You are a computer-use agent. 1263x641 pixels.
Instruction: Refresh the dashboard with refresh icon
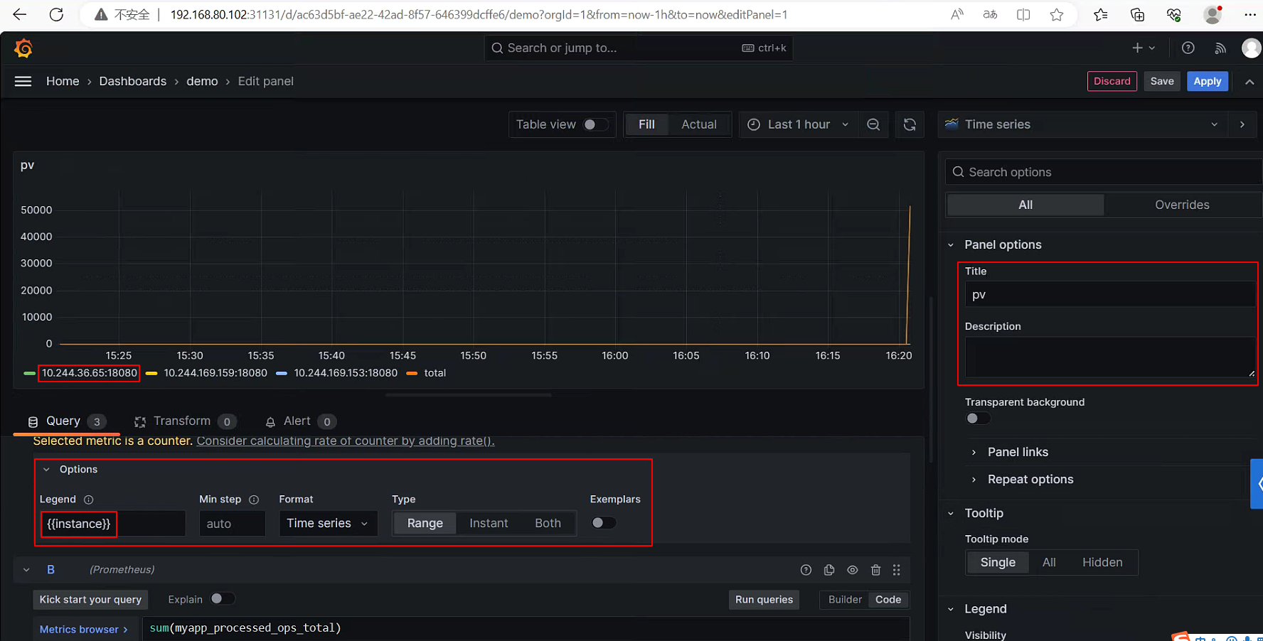[910, 124]
